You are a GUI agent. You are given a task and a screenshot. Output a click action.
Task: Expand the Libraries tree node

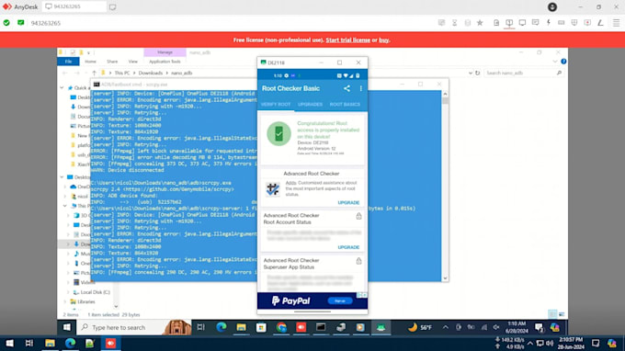tap(65, 302)
